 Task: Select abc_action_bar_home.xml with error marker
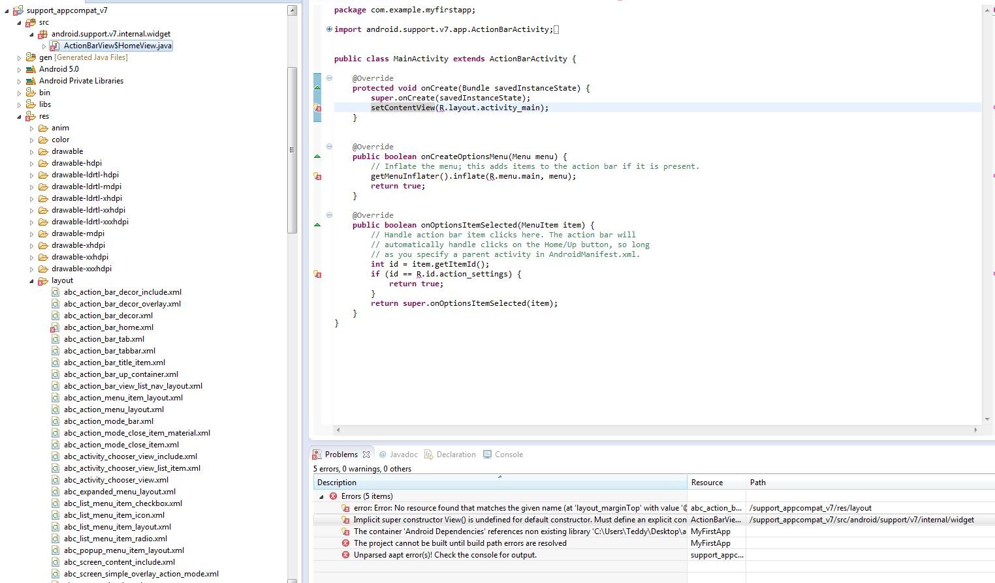108,327
